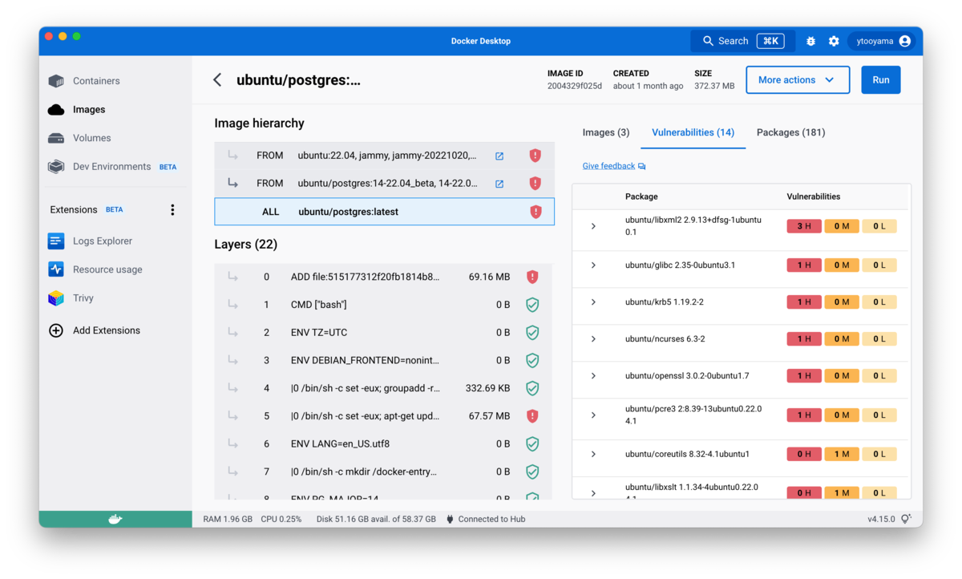Open external link for ubuntu/postgres:14-22.04_beta image
Viewport: 962px width, 579px height.
(499, 184)
